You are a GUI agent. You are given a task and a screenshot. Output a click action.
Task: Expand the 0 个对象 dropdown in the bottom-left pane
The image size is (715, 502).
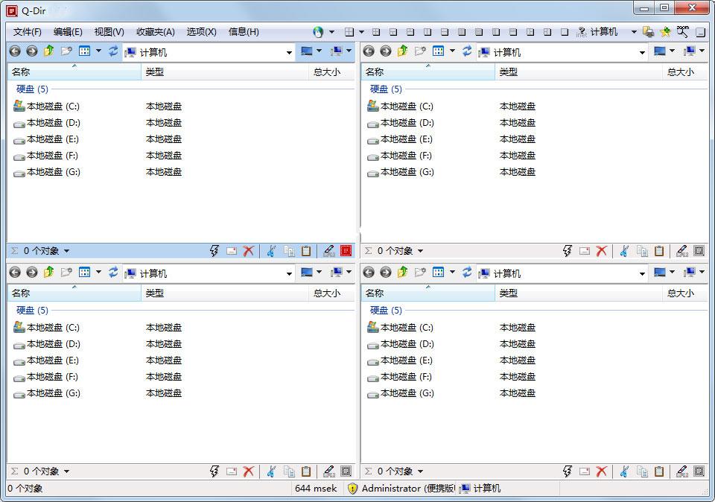66,471
